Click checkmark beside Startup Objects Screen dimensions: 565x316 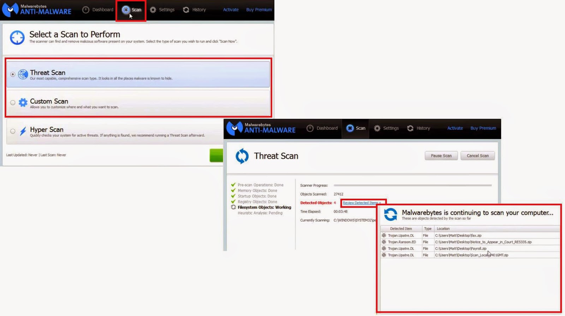[x=233, y=196]
